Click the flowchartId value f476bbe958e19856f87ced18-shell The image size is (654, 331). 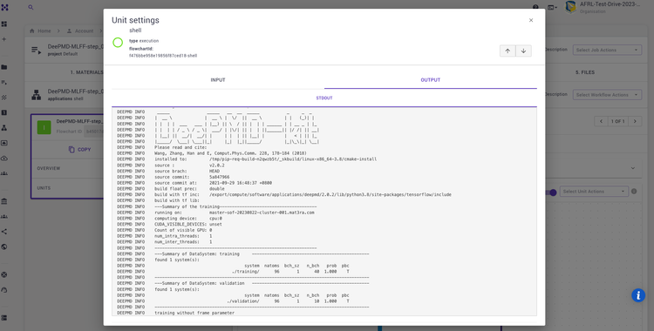(163, 56)
